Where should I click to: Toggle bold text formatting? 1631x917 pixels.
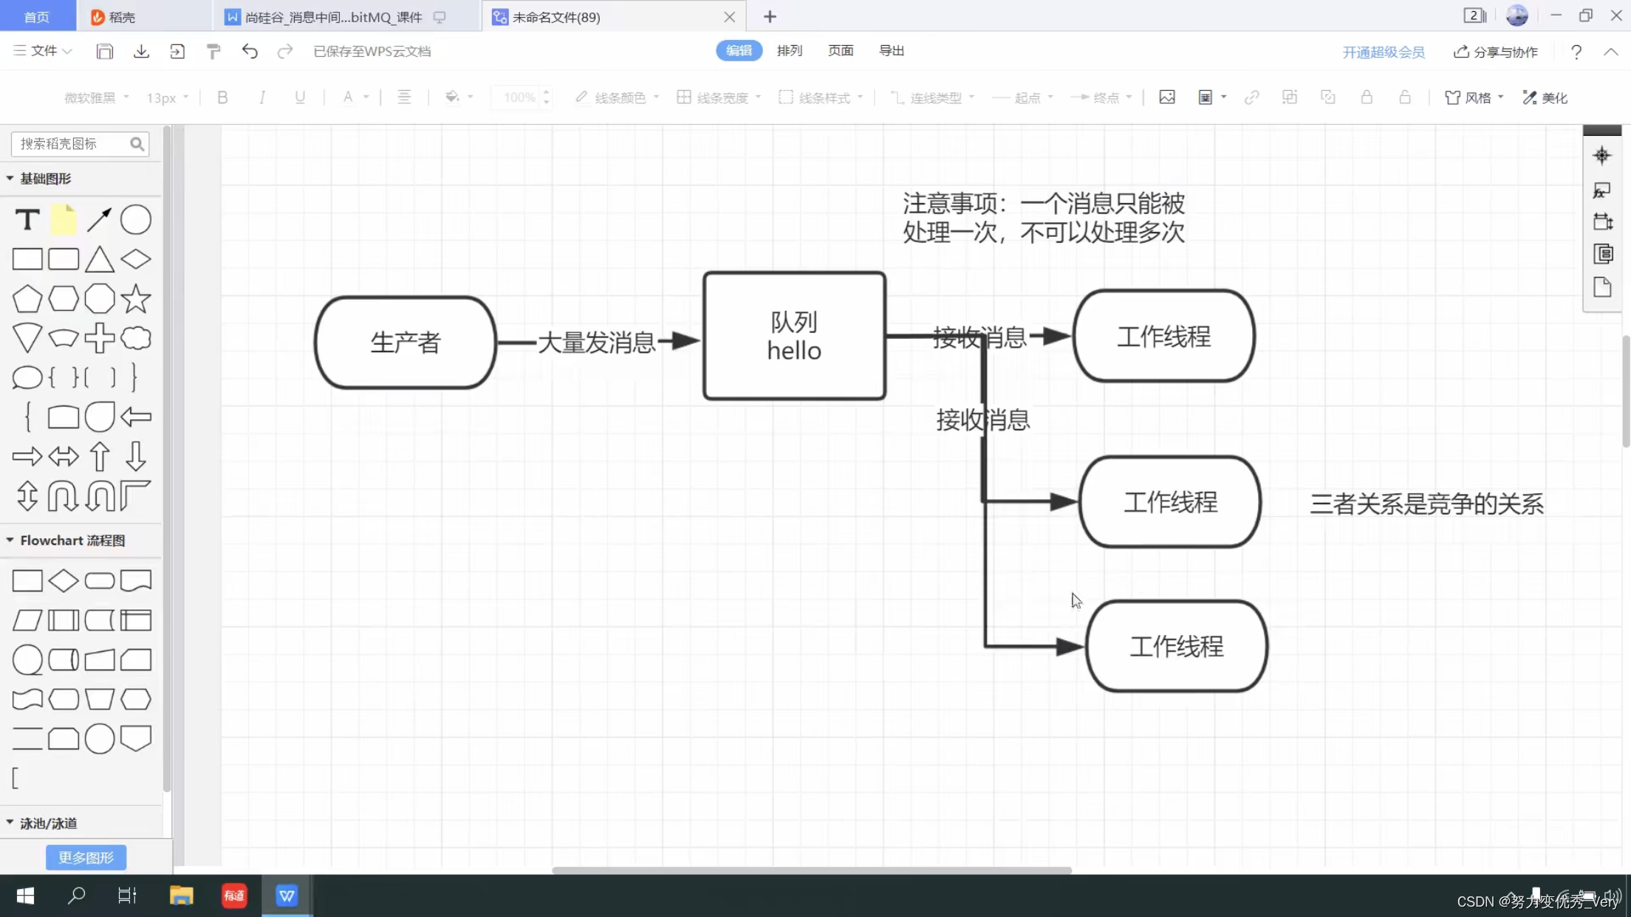[222, 97]
